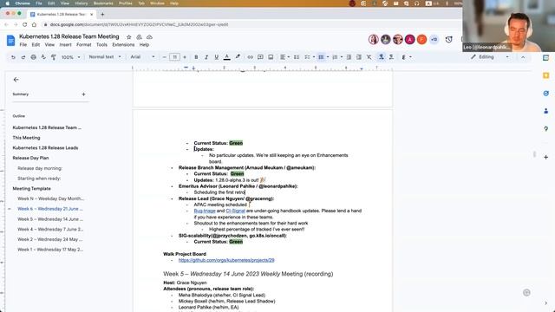This screenshot has height=312, width=555.
Task: Click the Spell check icon
Action: click(43, 57)
